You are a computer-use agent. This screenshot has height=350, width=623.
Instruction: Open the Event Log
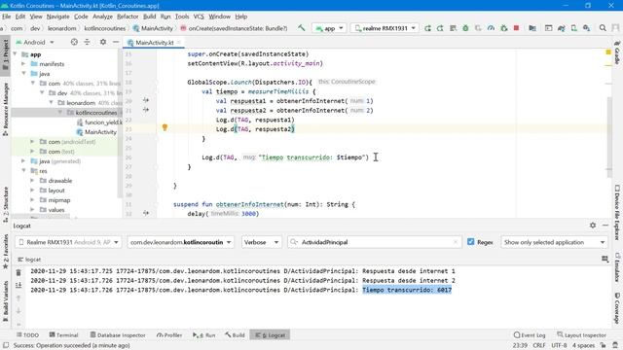pyautogui.click(x=530, y=334)
